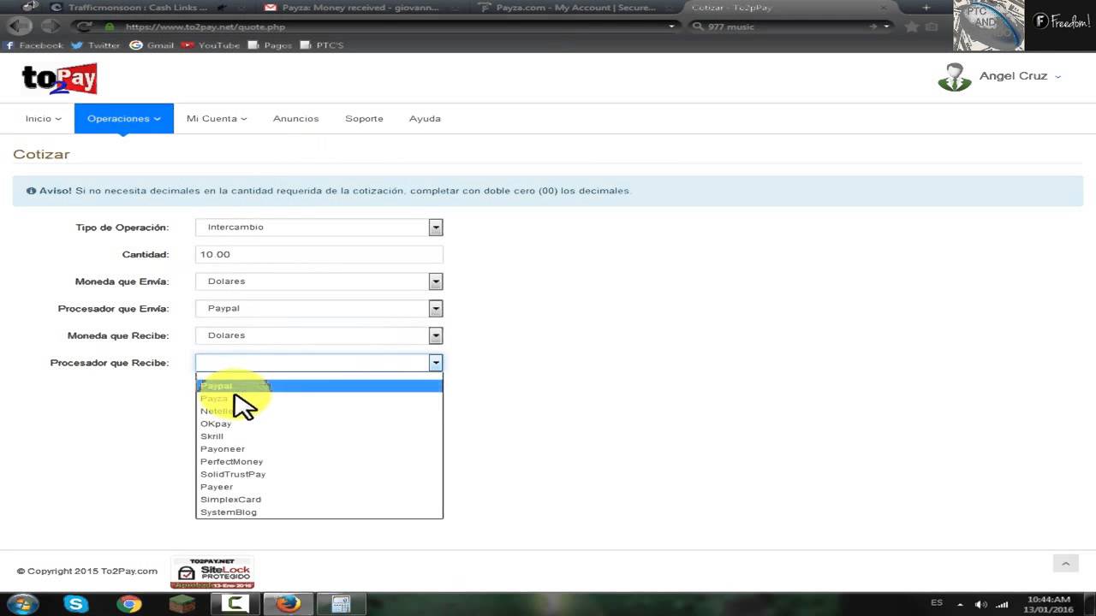Open Camtasia from the taskbar
This screenshot has height=616, width=1096.
pos(235,604)
